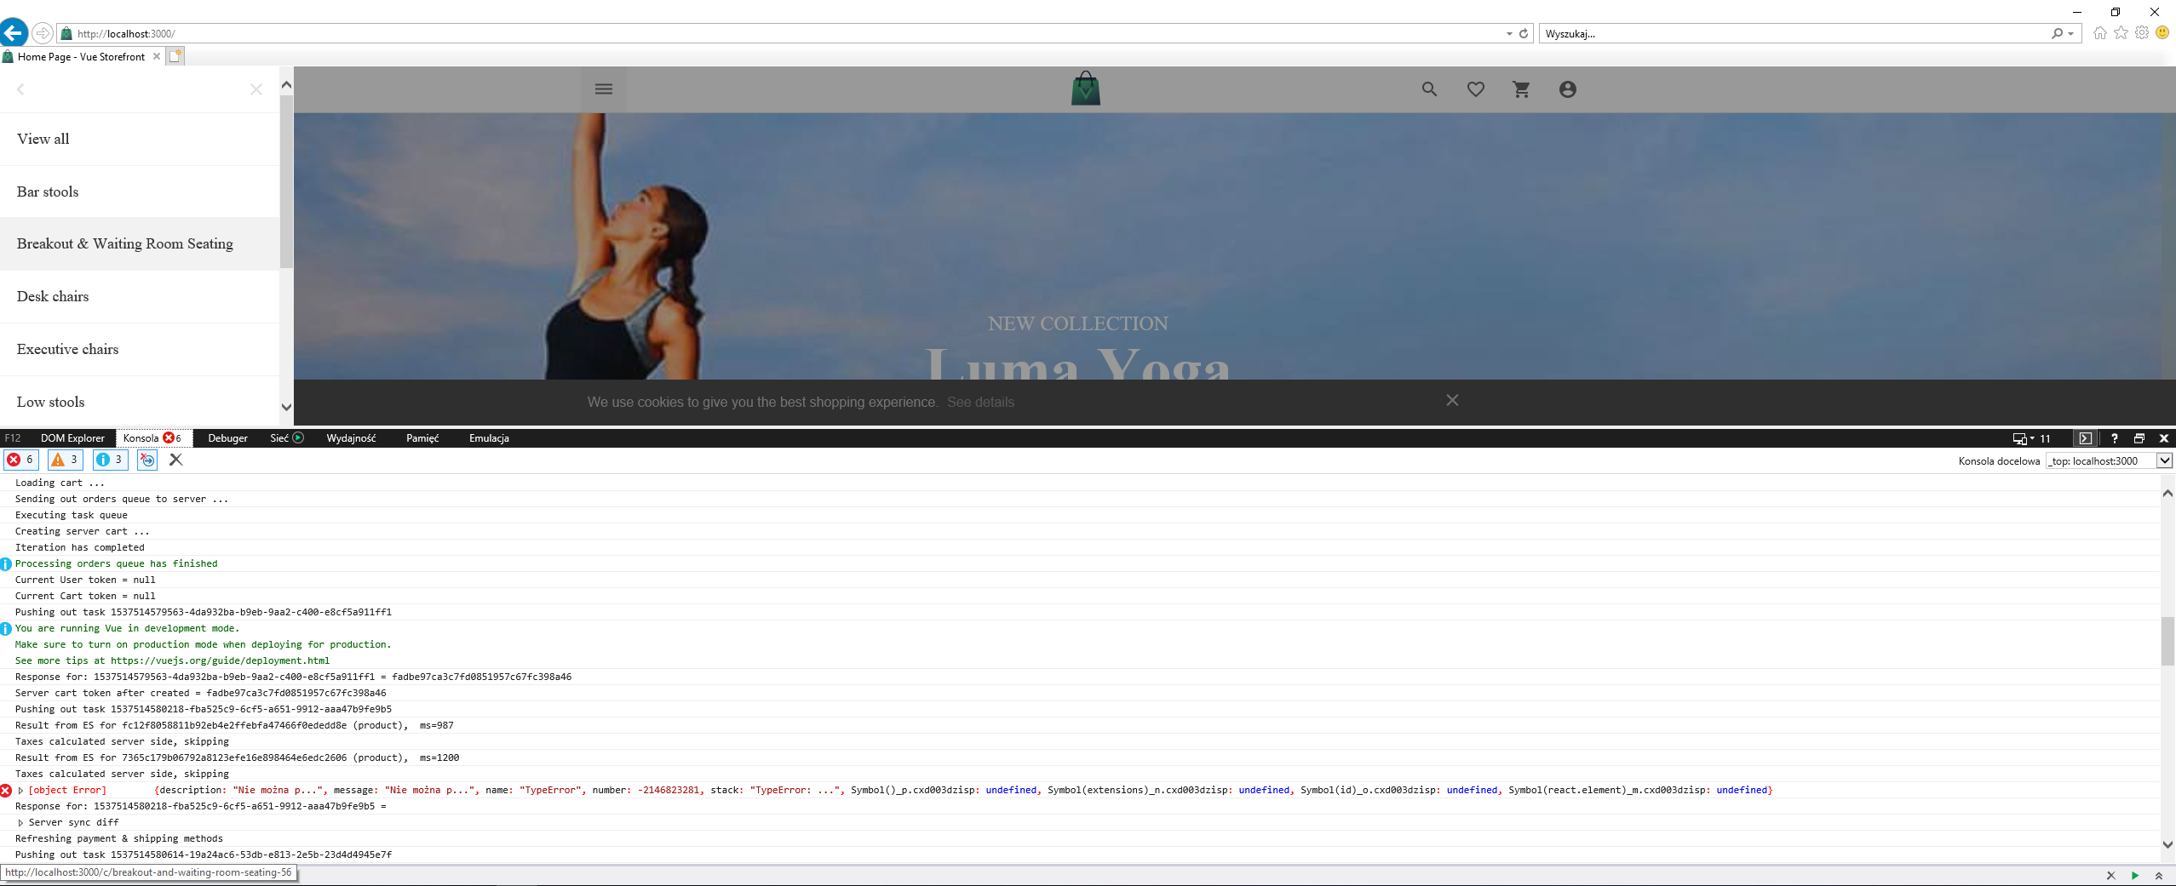
Task: Expand console input with double chevron
Action: (x=2159, y=876)
